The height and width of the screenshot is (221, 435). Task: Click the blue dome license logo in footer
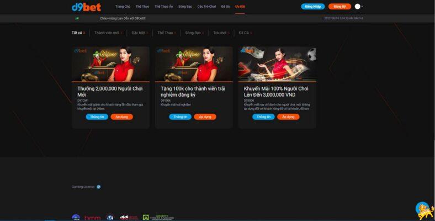pos(76,218)
